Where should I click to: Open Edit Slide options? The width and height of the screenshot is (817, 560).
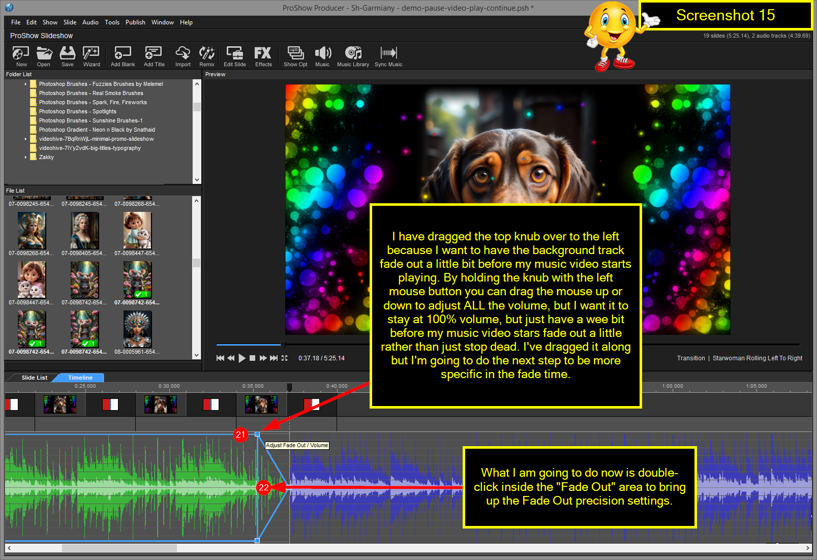click(235, 56)
